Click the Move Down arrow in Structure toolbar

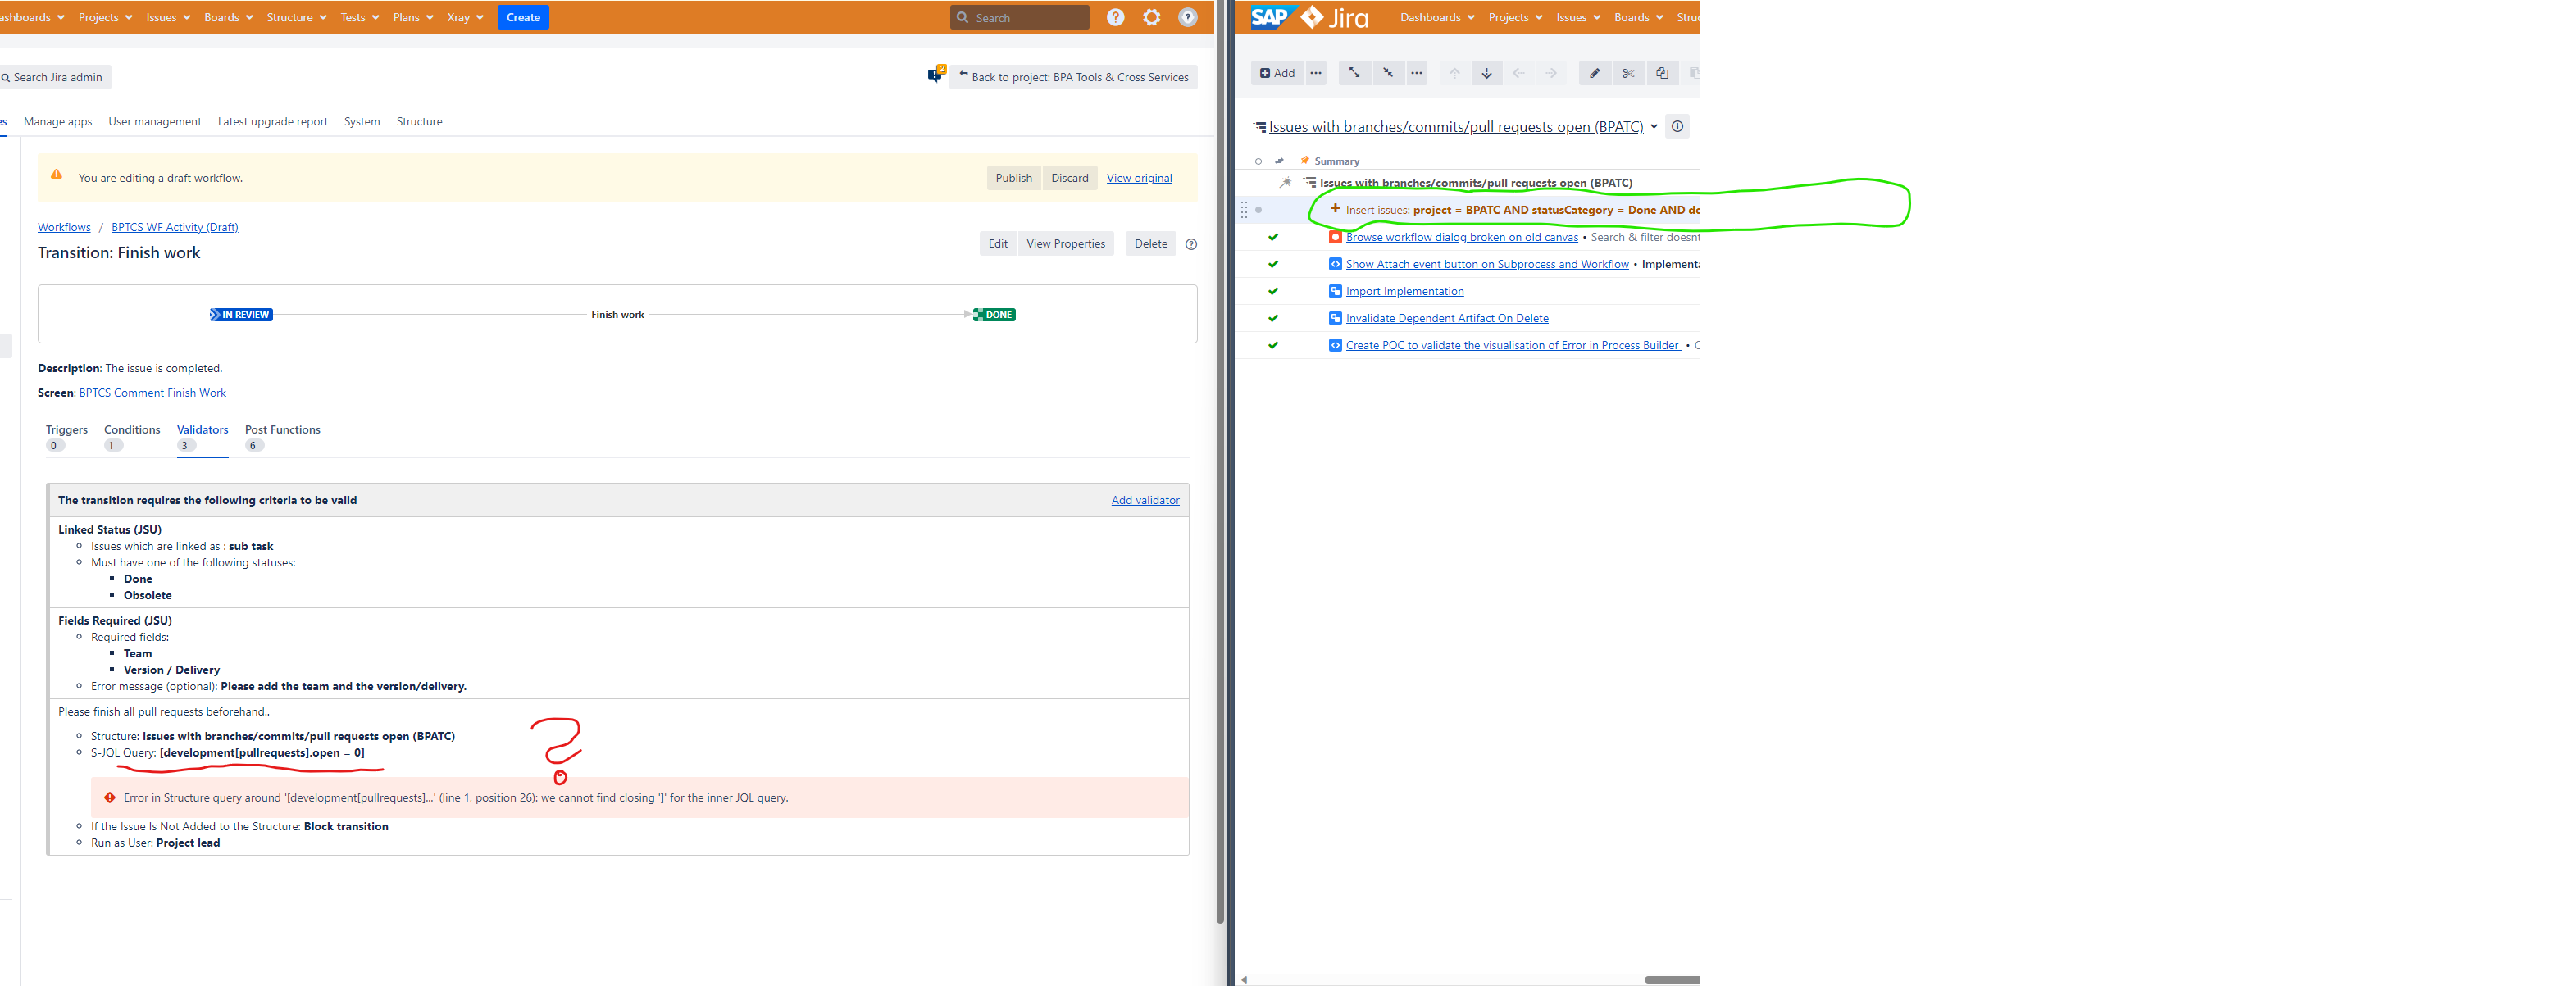pyautogui.click(x=1487, y=73)
